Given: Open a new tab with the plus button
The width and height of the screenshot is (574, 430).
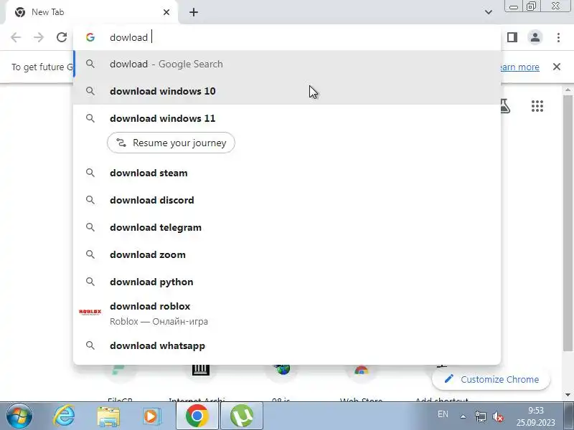Looking at the screenshot, I should (x=194, y=12).
